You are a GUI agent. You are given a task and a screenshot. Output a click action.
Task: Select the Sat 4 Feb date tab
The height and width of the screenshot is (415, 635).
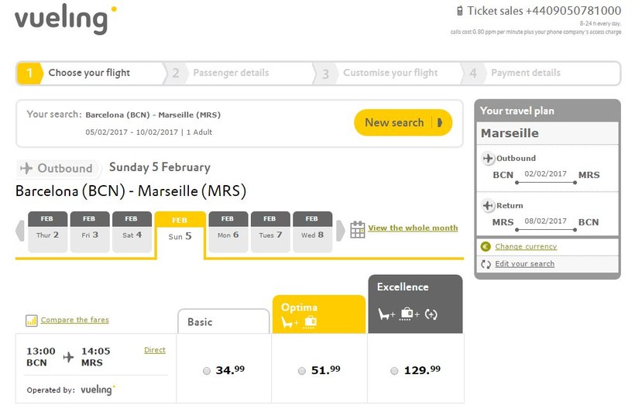coord(132,232)
